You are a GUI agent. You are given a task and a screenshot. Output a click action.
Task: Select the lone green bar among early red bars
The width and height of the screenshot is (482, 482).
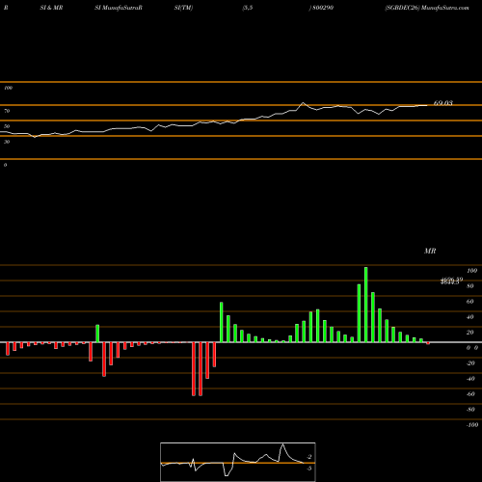(97, 334)
